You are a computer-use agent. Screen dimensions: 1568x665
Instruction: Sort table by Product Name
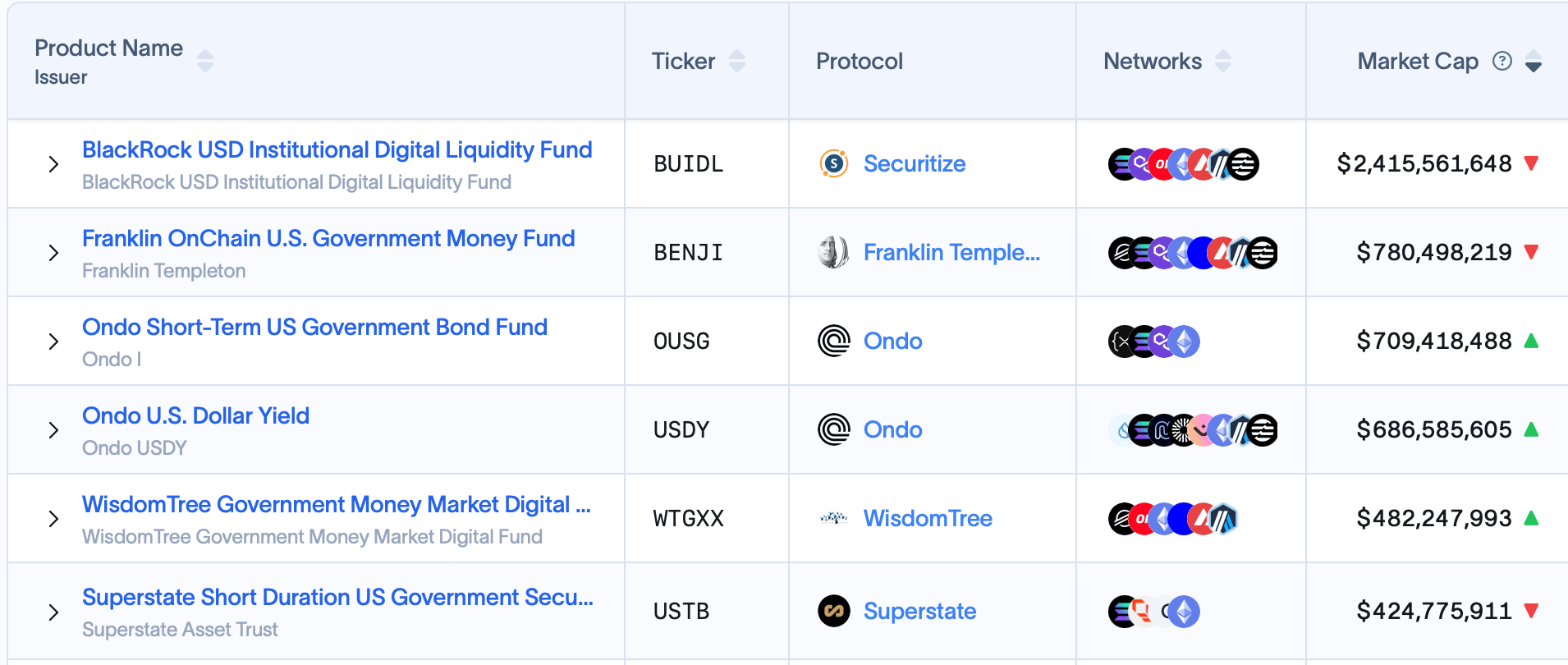pyautogui.click(x=205, y=61)
